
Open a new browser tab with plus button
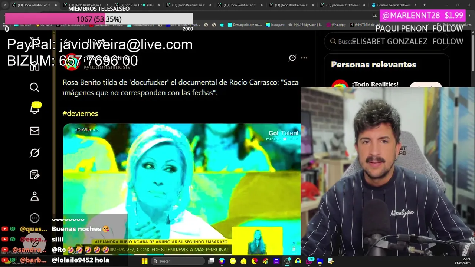pos(424,5)
